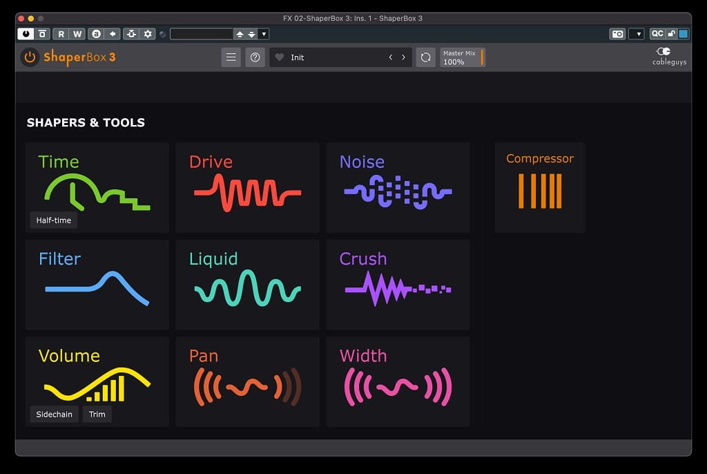
Task: Toggle the host bypass effect button
Action: click(x=42, y=34)
